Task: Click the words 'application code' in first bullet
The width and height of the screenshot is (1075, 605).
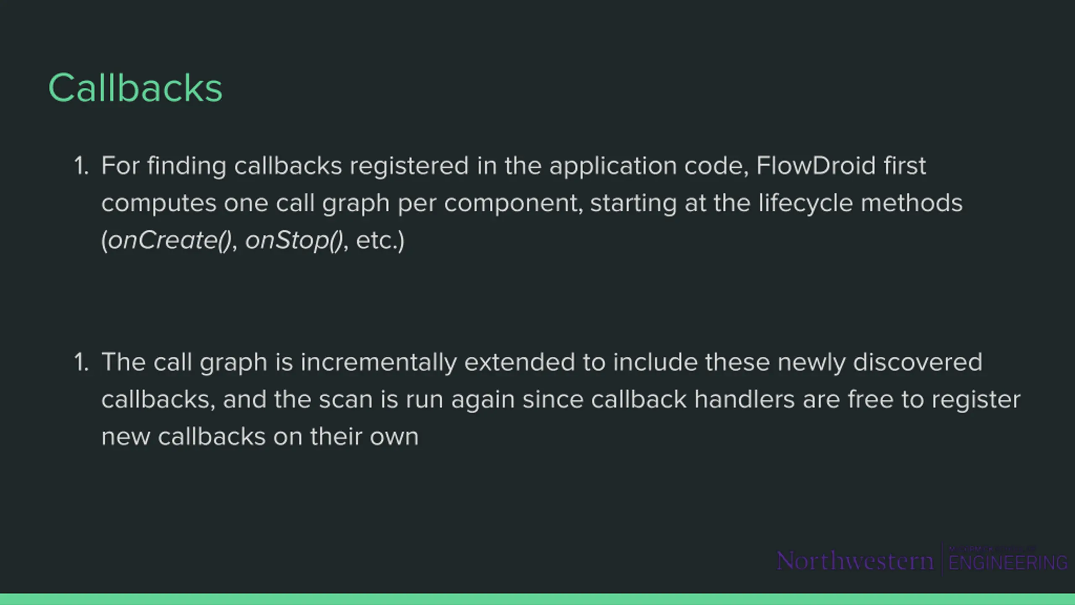Action: tap(649, 166)
